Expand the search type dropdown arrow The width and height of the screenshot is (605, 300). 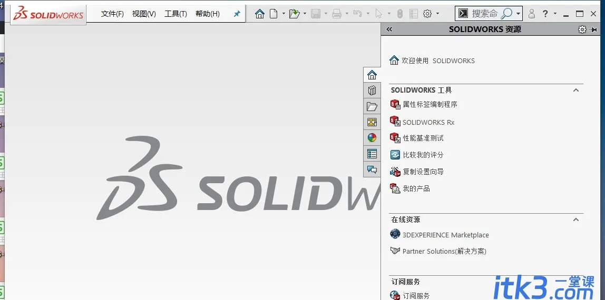518,14
